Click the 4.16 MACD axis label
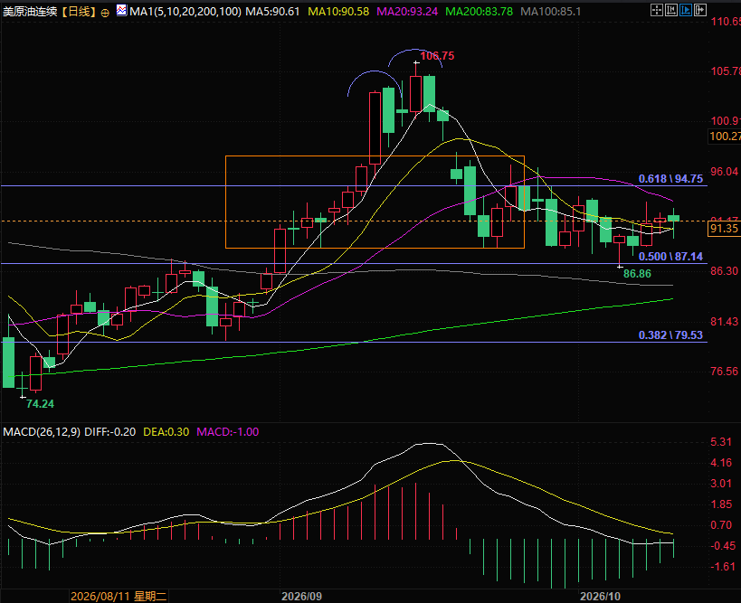 tap(721, 463)
